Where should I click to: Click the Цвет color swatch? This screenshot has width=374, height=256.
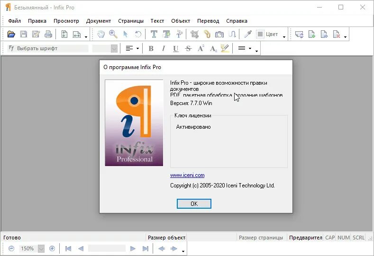(x=260, y=34)
